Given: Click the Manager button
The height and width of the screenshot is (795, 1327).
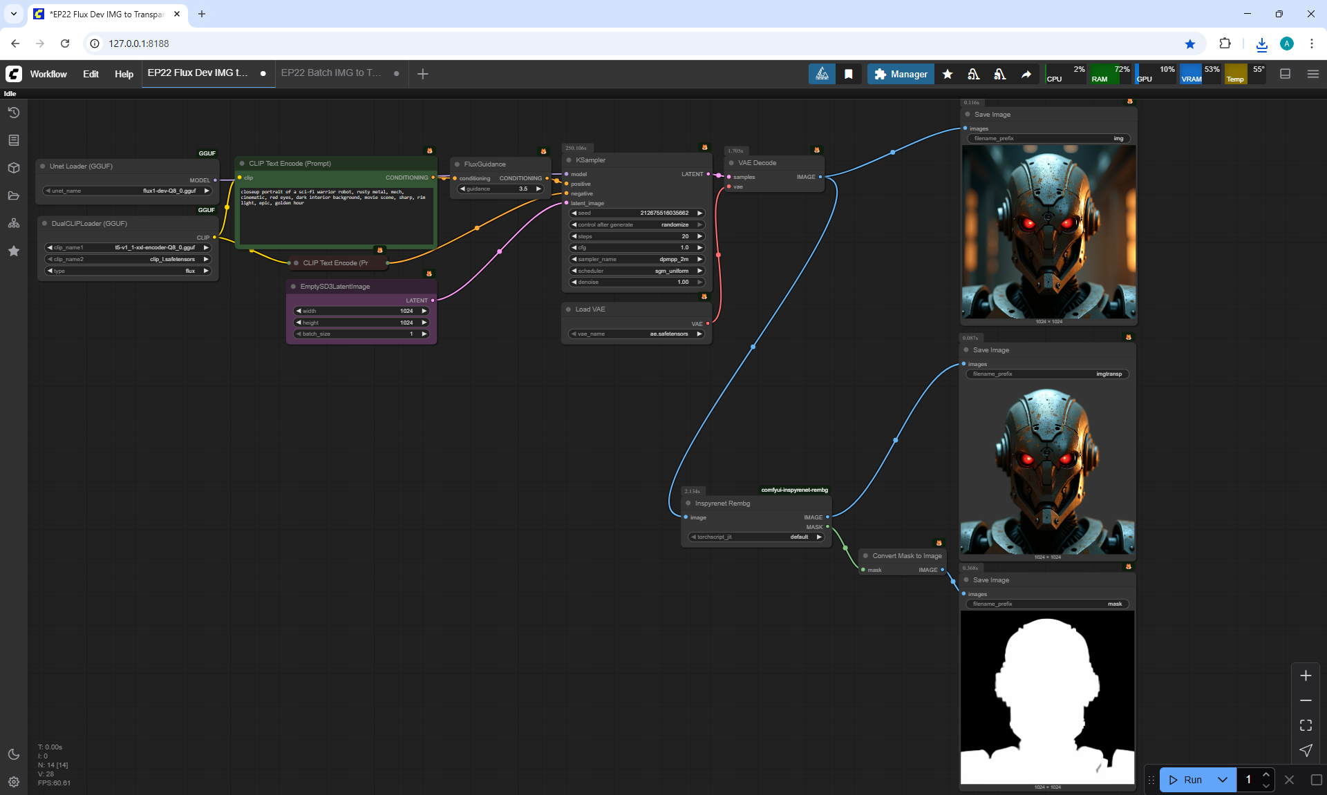Looking at the screenshot, I should pos(901,74).
